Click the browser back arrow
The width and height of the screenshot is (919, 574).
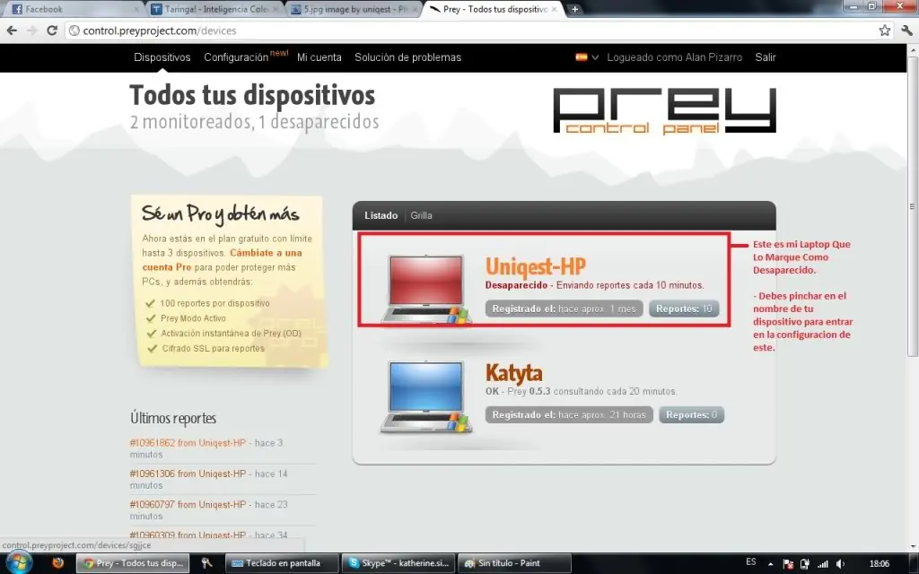(x=12, y=30)
